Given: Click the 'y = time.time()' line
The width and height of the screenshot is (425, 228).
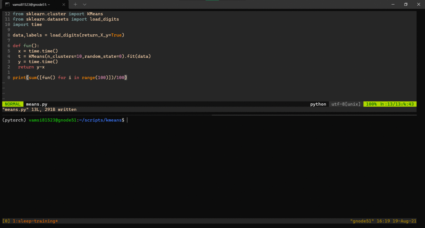Looking at the screenshot, I should (38, 62).
